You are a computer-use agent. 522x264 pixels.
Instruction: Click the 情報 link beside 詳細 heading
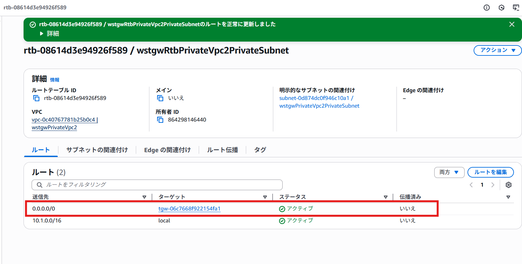coord(55,80)
